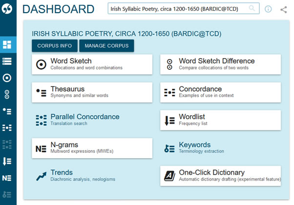Screen dimensions: 294x205
Task: Select the greyed Keywords sidebar icon
Action: (x=7, y=195)
